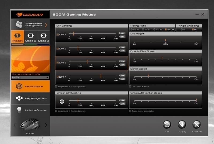The height and width of the screenshot is (144, 214).
Task: Click the Mode 1 number badge icon
Action: coord(17,36)
